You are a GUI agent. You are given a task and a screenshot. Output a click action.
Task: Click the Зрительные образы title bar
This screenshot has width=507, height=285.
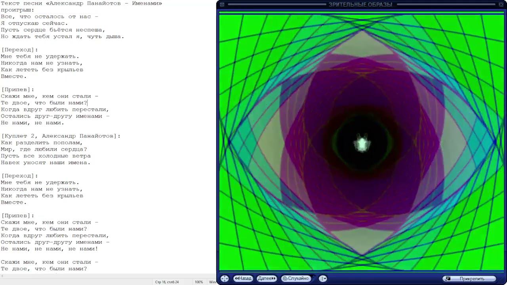[360, 4]
